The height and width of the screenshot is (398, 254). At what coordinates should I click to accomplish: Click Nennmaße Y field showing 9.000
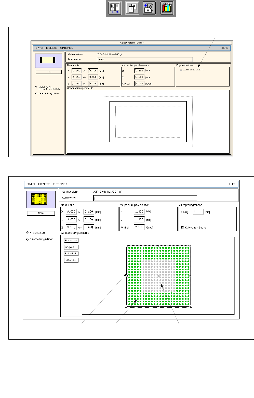click(71, 219)
